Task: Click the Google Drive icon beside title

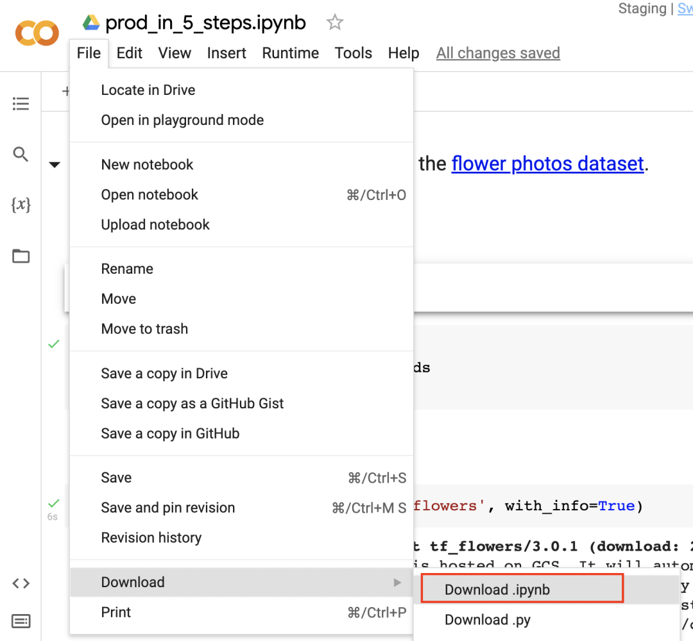Action: [91, 23]
